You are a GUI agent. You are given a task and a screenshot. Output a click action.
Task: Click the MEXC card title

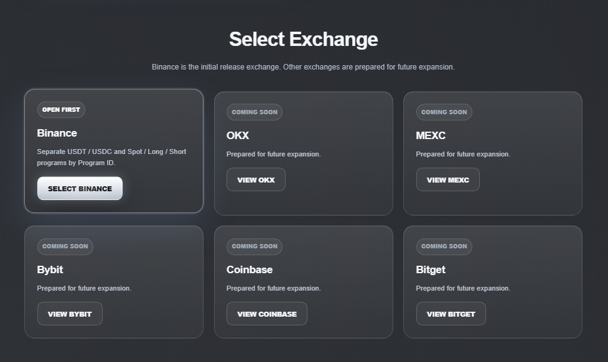pyautogui.click(x=431, y=136)
